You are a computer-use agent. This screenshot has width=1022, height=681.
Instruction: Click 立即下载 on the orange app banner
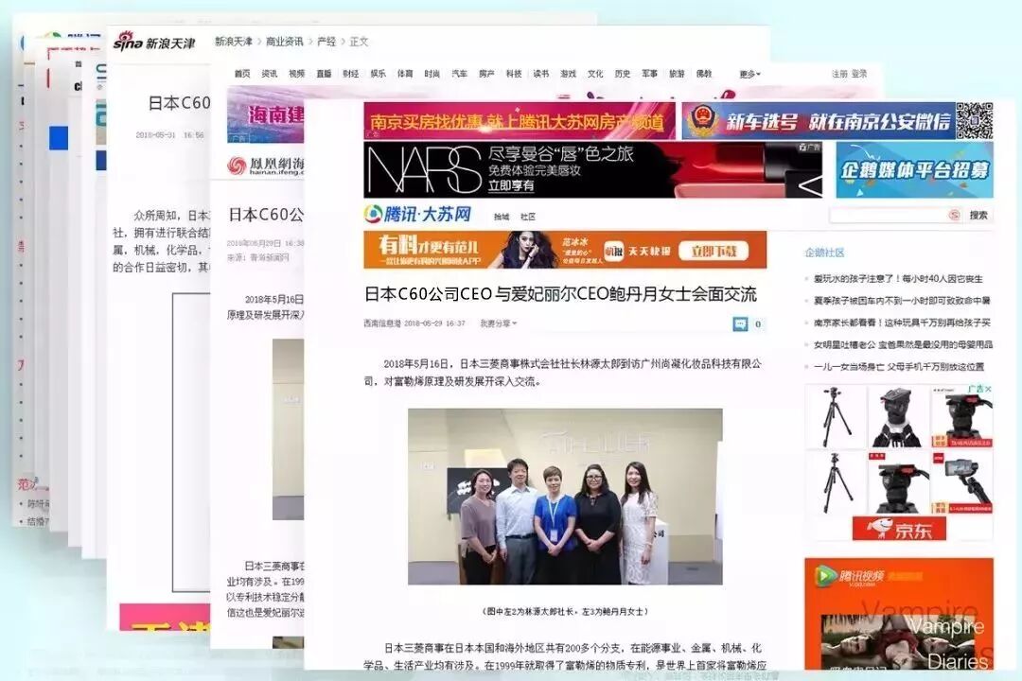[x=714, y=251]
